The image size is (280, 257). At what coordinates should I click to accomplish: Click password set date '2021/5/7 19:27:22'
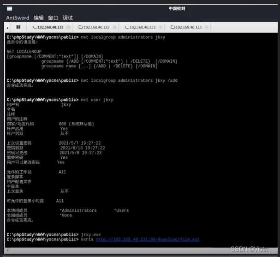[x=80, y=143]
